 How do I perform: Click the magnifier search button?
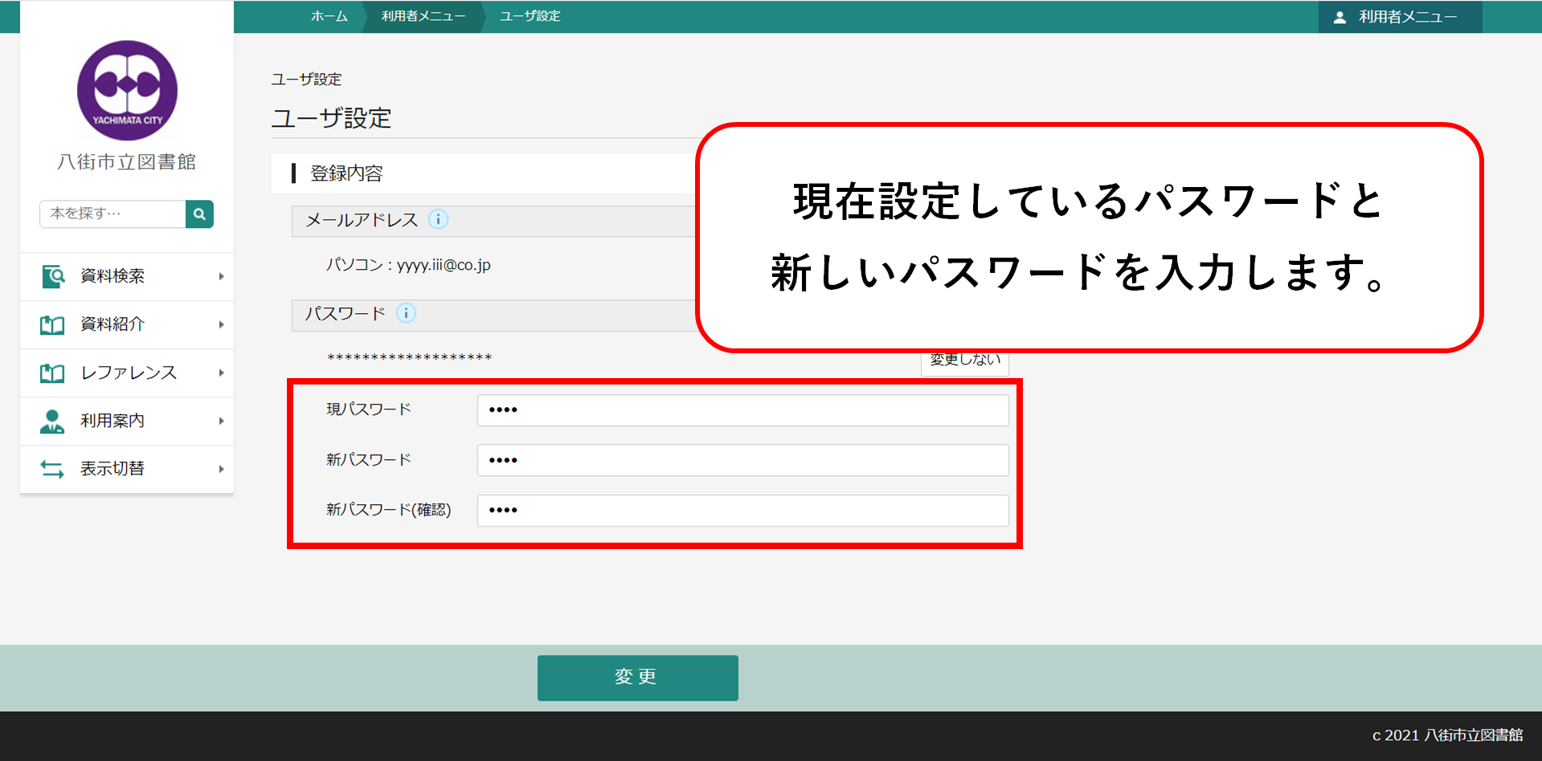pyautogui.click(x=199, y=214)
